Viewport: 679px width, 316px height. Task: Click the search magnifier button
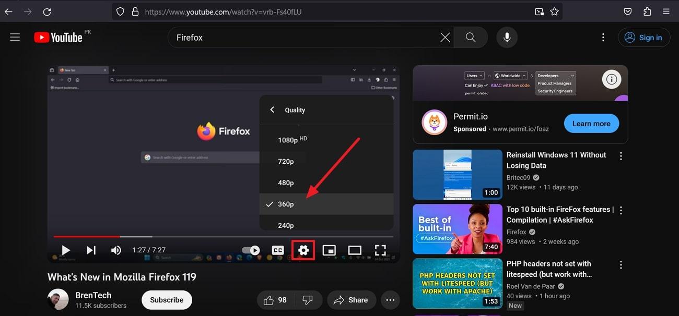pyautogui.click(x=471, y=38)
